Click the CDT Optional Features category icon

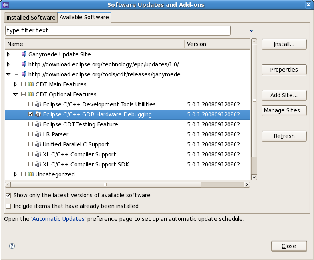coord(31,94)
